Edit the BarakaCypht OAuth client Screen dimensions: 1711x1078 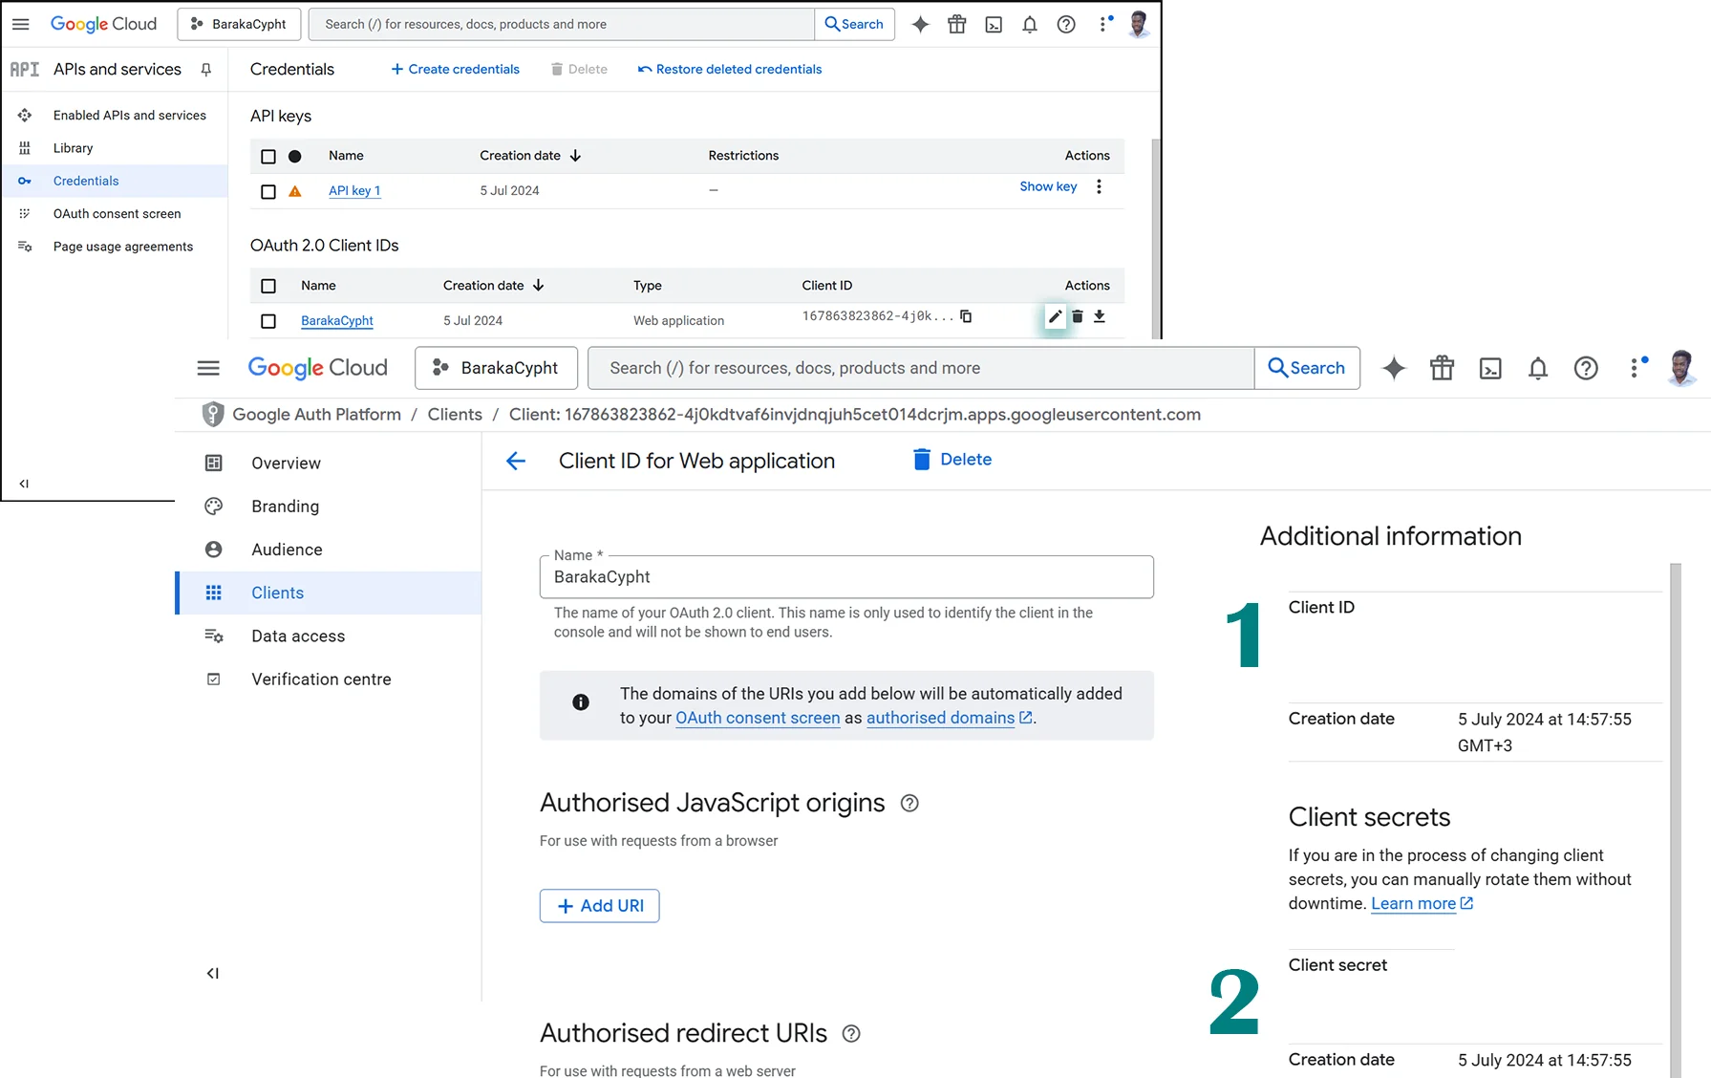pos(1055,316)
